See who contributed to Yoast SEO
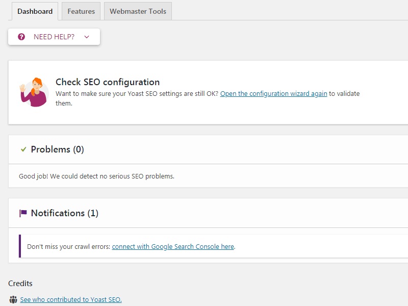The height and width of the screenshot is (306, 408). [71, 299]
